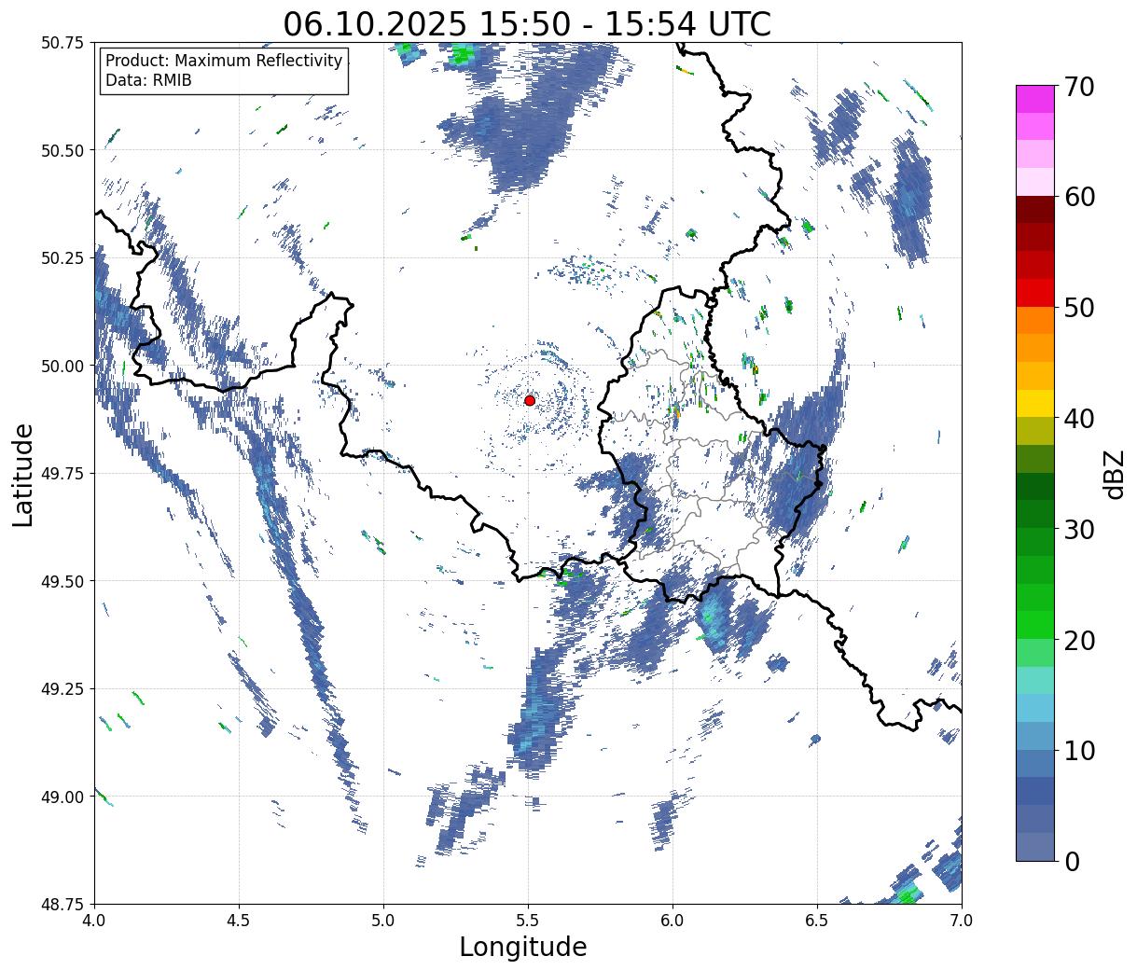
Task: Click the 'Product: Maximum Reflectivity' legend text
Action: pos(224,62)
